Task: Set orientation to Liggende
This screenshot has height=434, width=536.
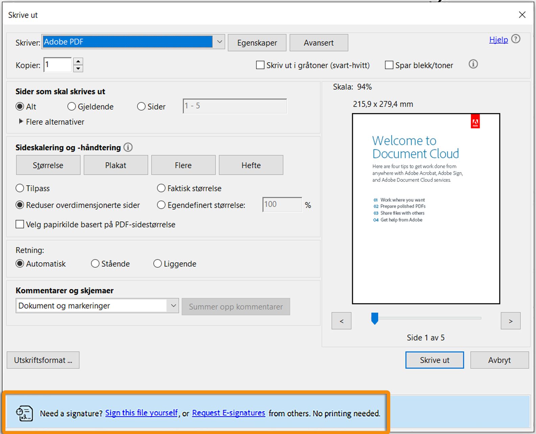Action: pyautogui.click(x=158, y=264)
